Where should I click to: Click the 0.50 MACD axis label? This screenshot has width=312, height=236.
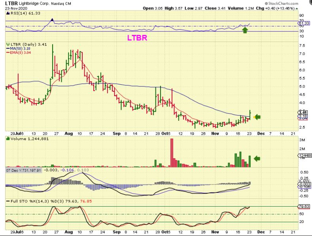tap(303, 172)
